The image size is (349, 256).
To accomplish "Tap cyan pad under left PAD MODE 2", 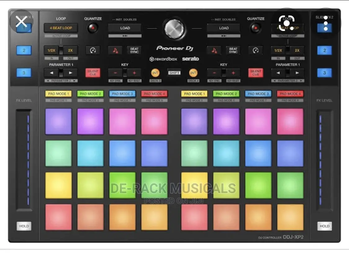I will coord(90,153).
